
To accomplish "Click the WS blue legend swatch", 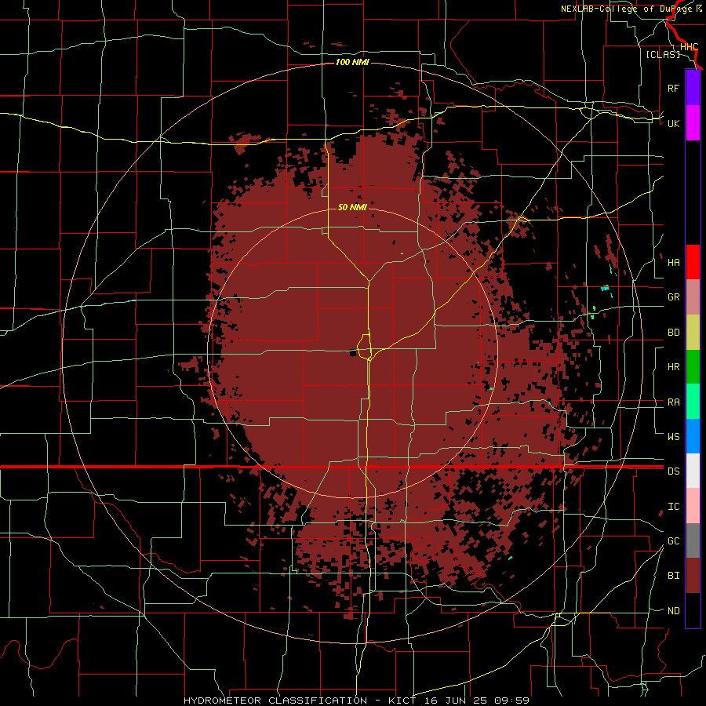I will click(x=693, y=436).
